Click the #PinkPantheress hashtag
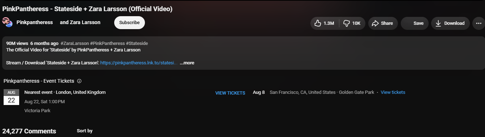This screenshot has height=137, width=485. (107, 44)
